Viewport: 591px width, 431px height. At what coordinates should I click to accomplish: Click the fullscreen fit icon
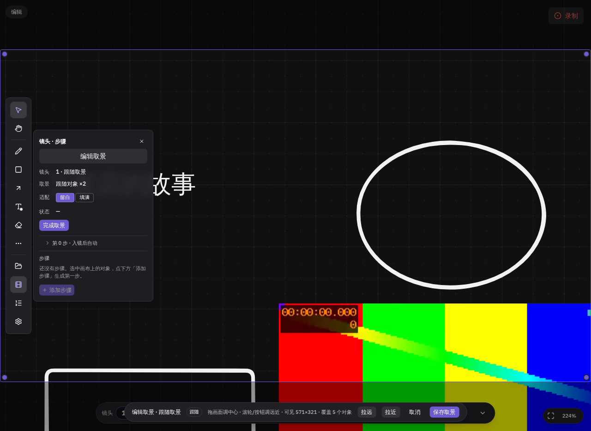551,416
